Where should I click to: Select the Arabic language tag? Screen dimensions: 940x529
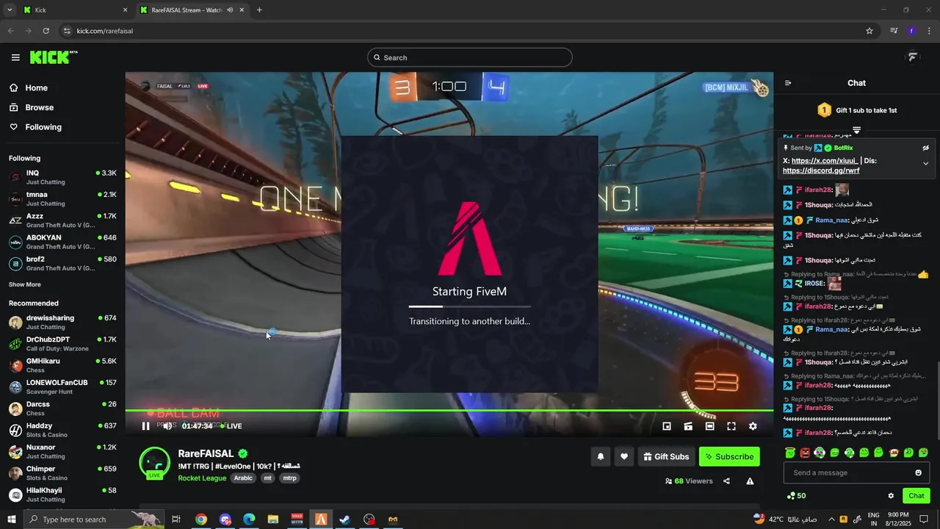(243, 478)
